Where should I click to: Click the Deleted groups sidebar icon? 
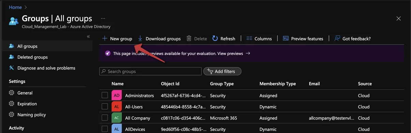[x=11, y=57]
